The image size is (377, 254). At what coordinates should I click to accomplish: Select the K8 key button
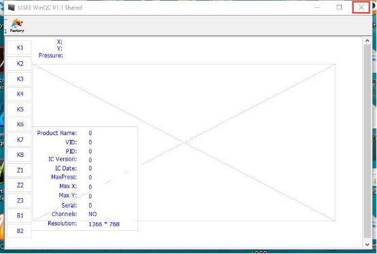(x=19, y=155)
